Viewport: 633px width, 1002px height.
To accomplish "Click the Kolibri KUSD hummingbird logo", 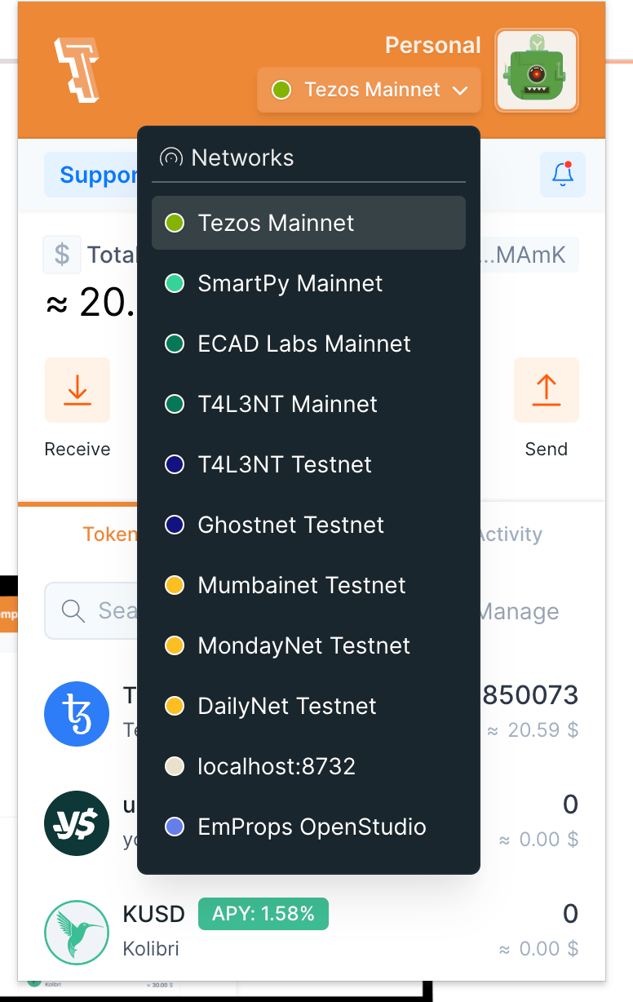I will click(77, 933).
